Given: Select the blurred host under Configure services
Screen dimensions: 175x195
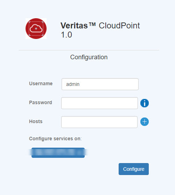Looking at the screenshot, I should click(x=58, y=153).
